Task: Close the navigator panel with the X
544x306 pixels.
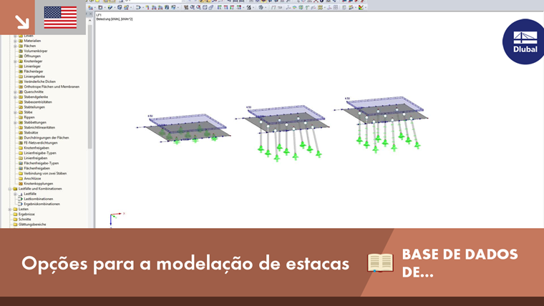Action: coord(91,14)
